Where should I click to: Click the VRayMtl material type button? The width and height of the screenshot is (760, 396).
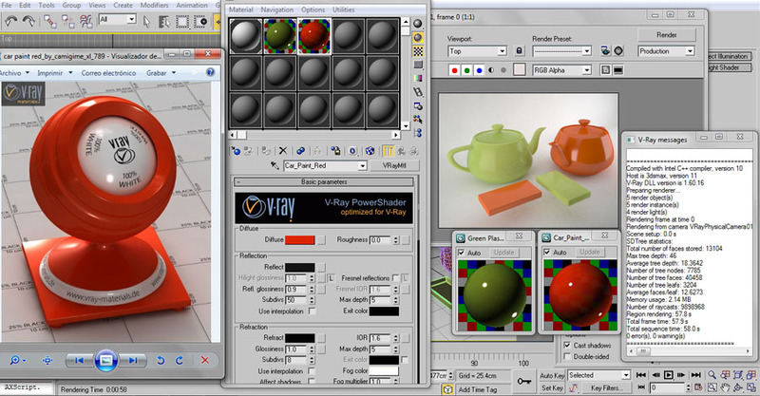[x=393, y=166]
